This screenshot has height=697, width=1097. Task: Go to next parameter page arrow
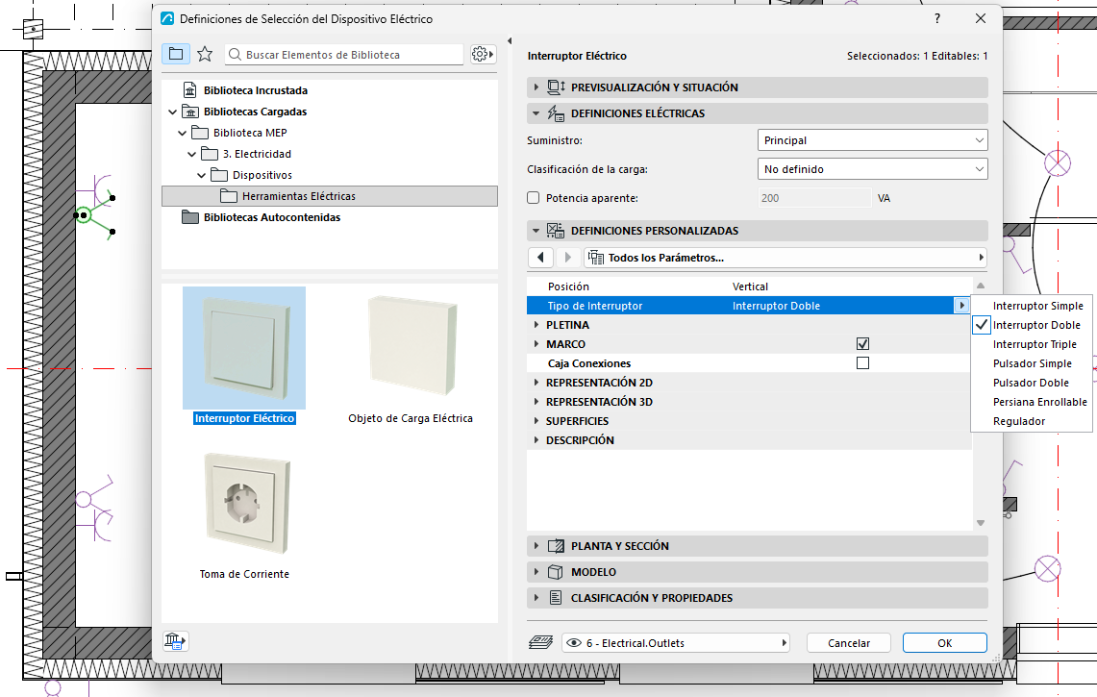pos(568,258)
